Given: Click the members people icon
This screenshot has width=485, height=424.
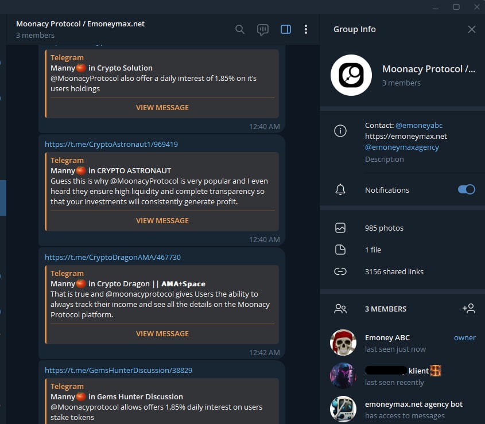Looking at the screenshot, I should click(340, 309).
